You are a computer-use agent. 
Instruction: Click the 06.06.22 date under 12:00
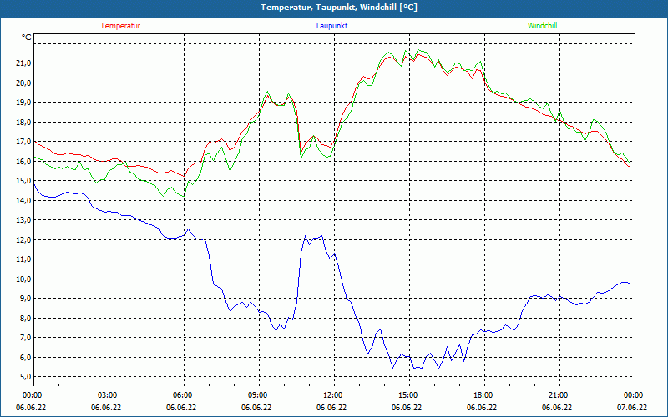coord(331,407)
